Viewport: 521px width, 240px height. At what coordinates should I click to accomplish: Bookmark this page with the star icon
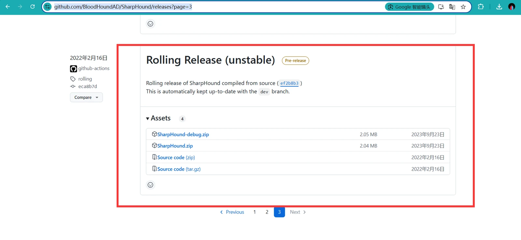[x=463, y=7]
